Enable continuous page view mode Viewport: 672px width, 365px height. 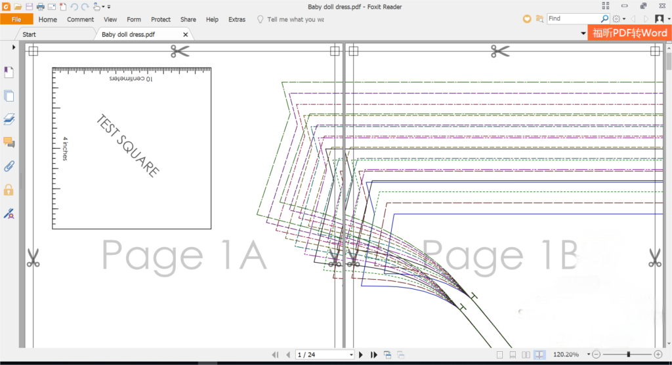tap(513, 355)
